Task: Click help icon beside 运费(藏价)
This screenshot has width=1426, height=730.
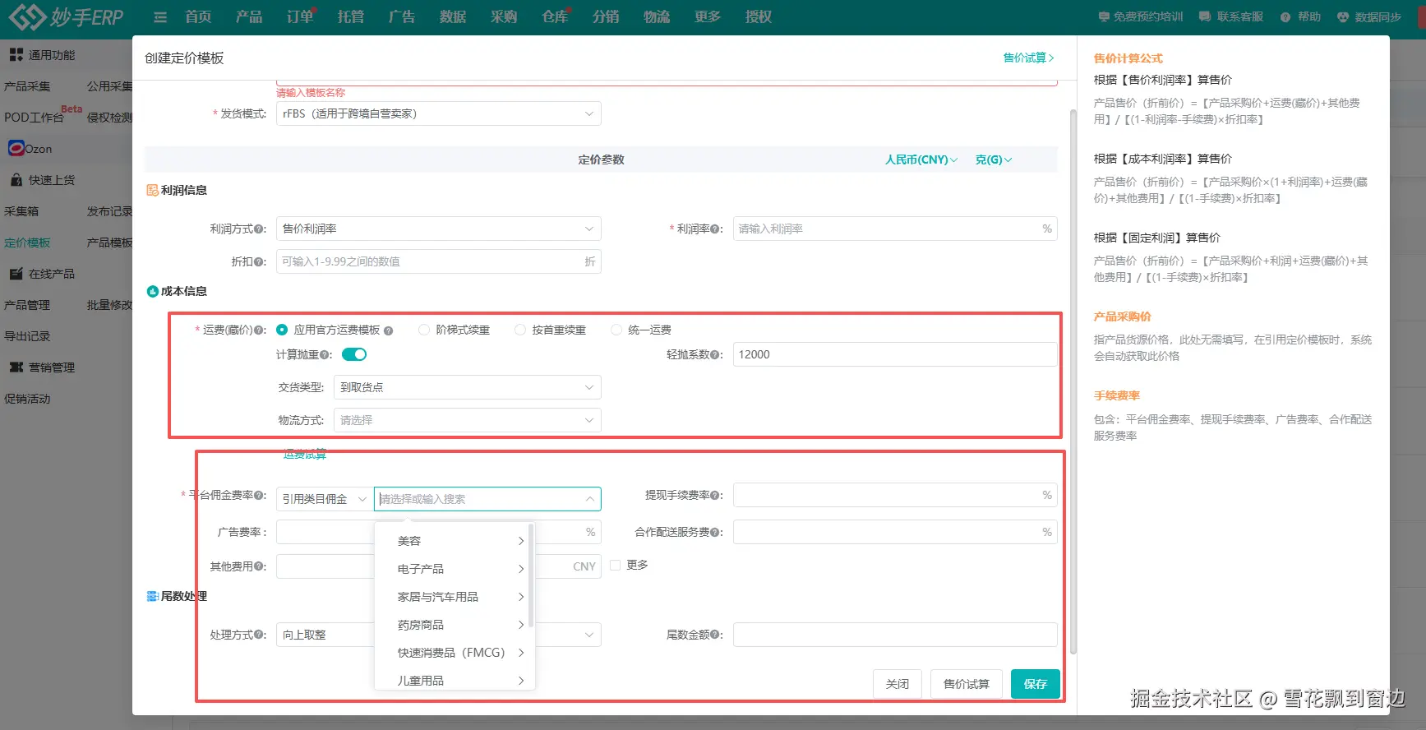Action: 260,330
